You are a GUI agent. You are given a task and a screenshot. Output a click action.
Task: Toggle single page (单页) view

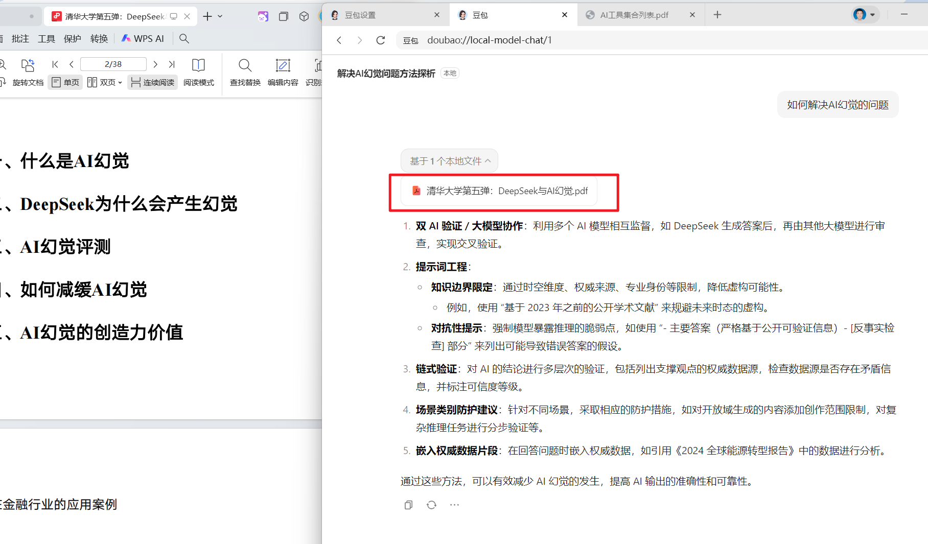click(66, 82)
